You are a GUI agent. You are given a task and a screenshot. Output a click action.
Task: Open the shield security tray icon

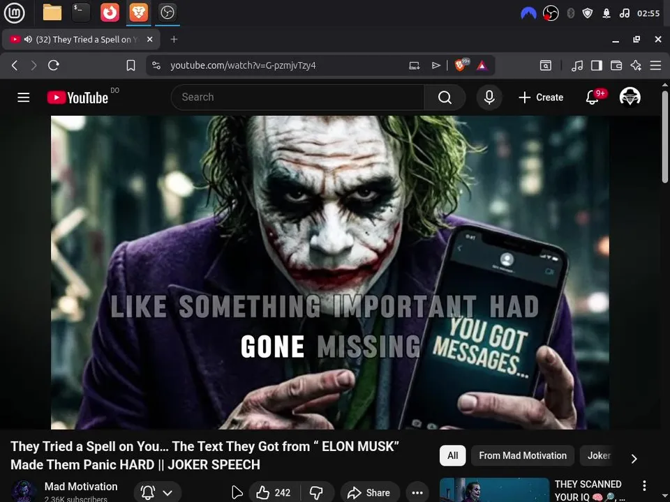[588, 13]
